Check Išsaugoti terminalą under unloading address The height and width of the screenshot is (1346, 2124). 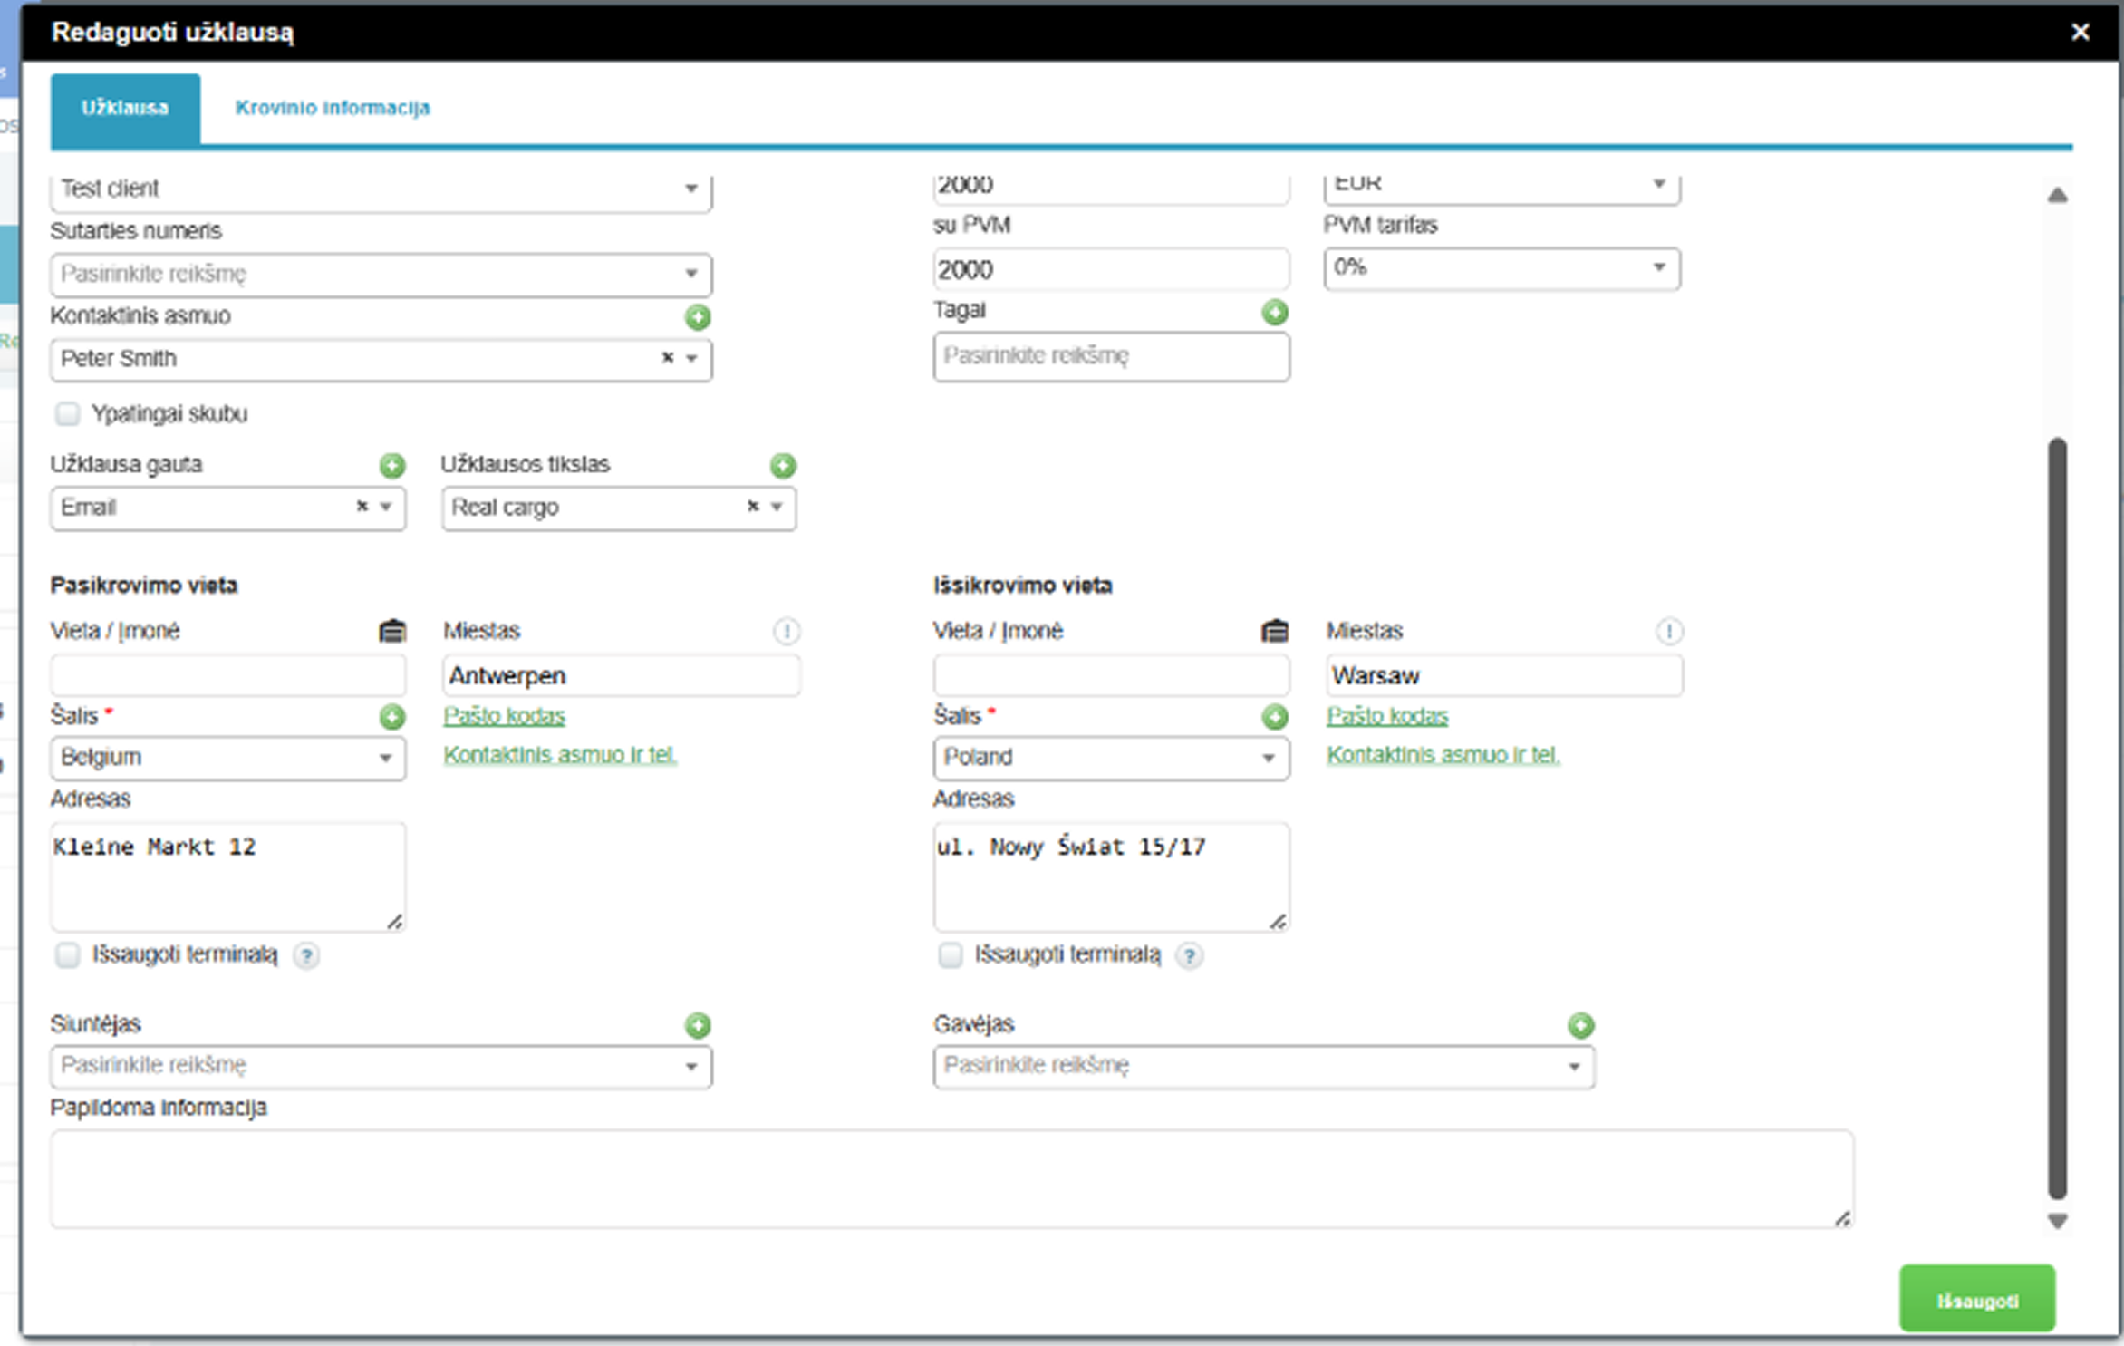point(950,954)
